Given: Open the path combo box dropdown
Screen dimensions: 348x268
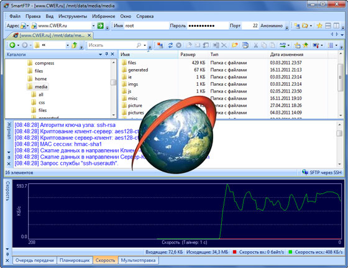Looking at the screenshot, I should click(x=68, y=45).
